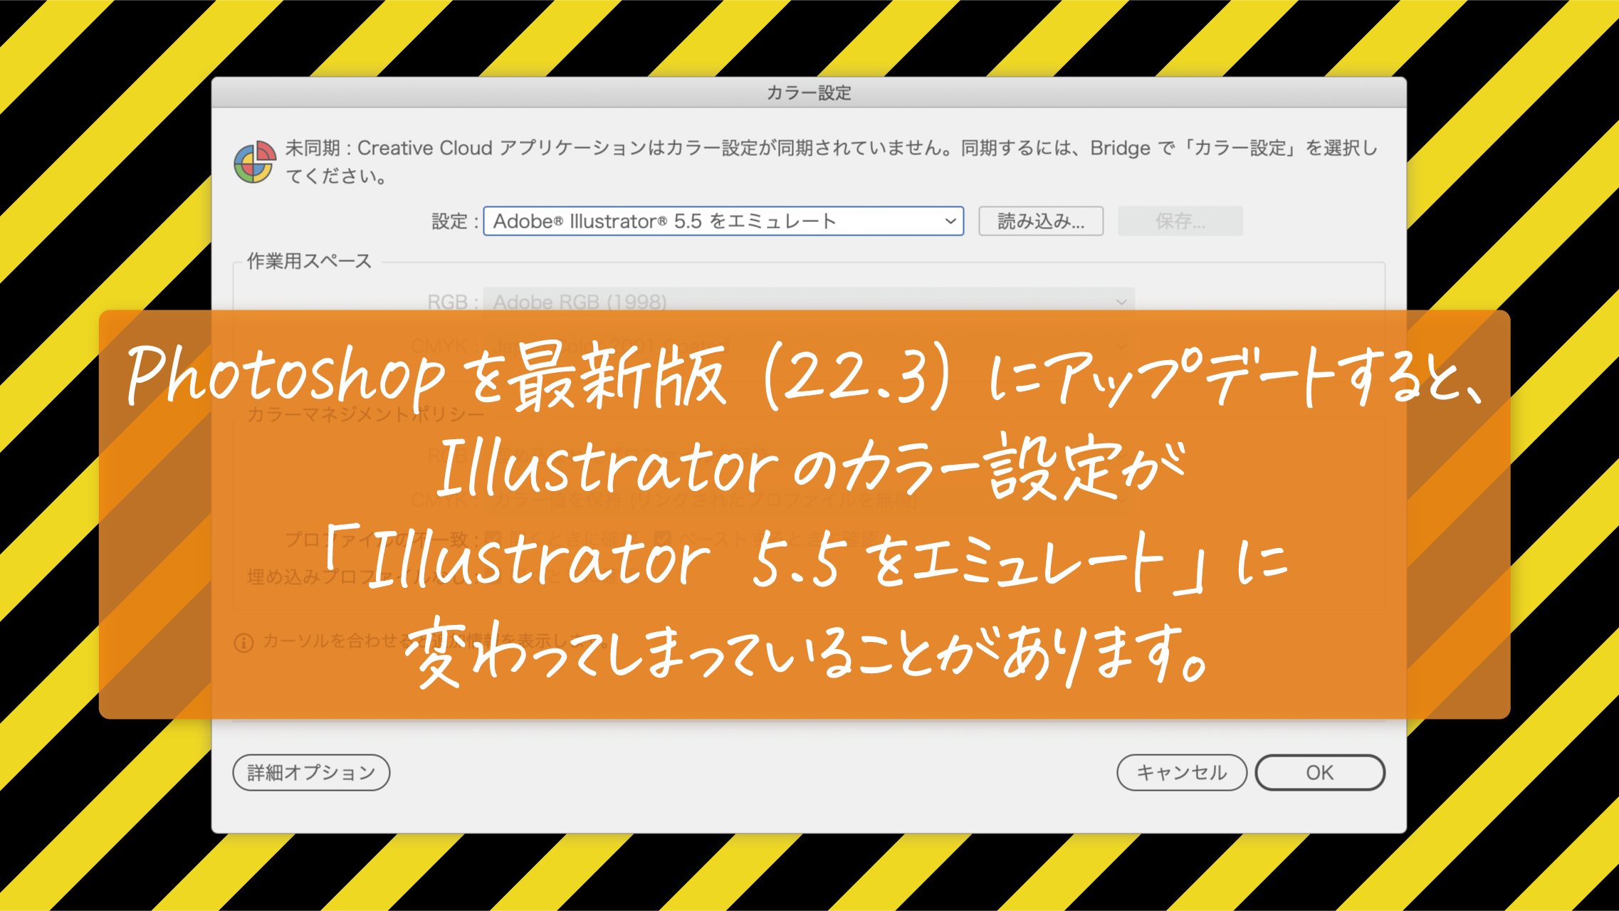Click the 保存 (Save) button

tap(1180, 221)
